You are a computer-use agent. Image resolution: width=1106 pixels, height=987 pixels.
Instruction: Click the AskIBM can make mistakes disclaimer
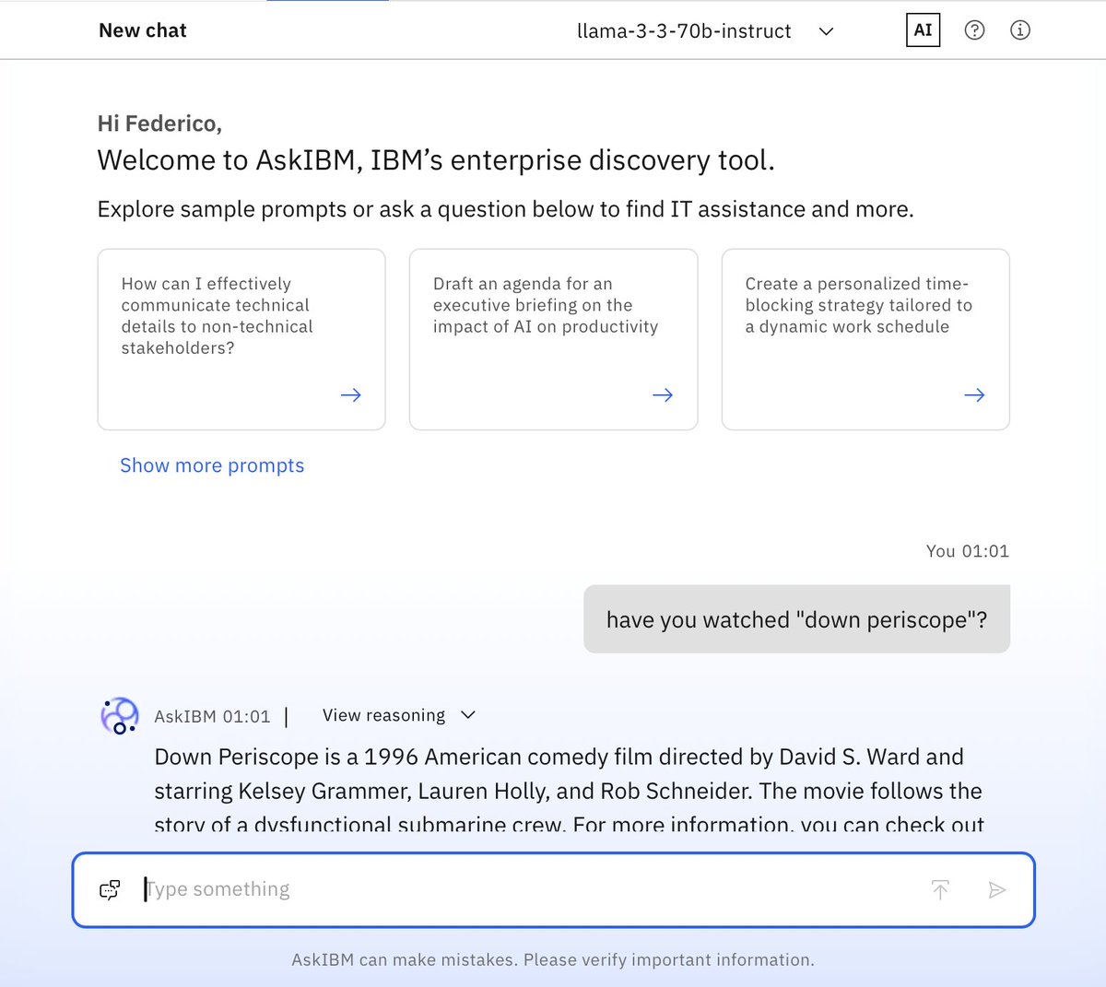[x=553, y=960]
